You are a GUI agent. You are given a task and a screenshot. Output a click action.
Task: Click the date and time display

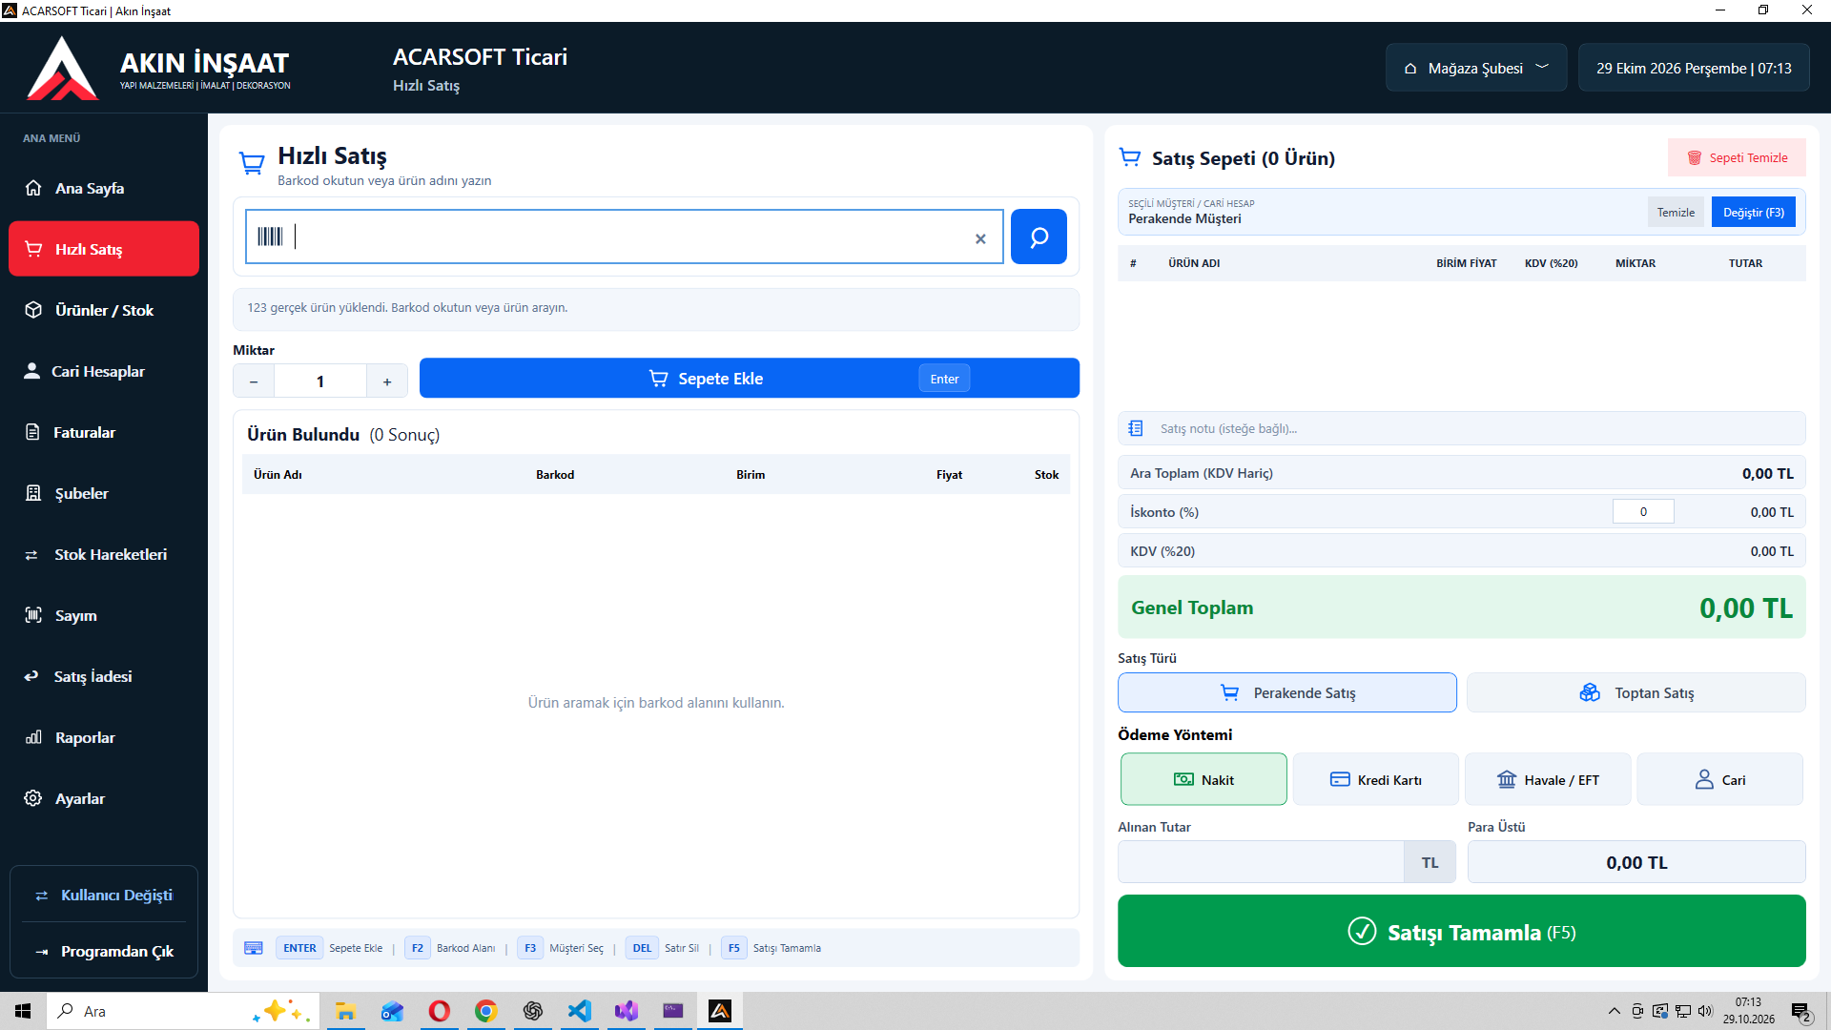pyautogui.click(x=1694, y=68)
